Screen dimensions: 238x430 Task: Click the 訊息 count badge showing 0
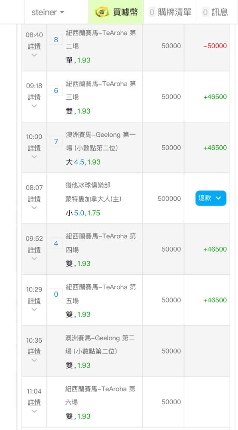(205, 12)
